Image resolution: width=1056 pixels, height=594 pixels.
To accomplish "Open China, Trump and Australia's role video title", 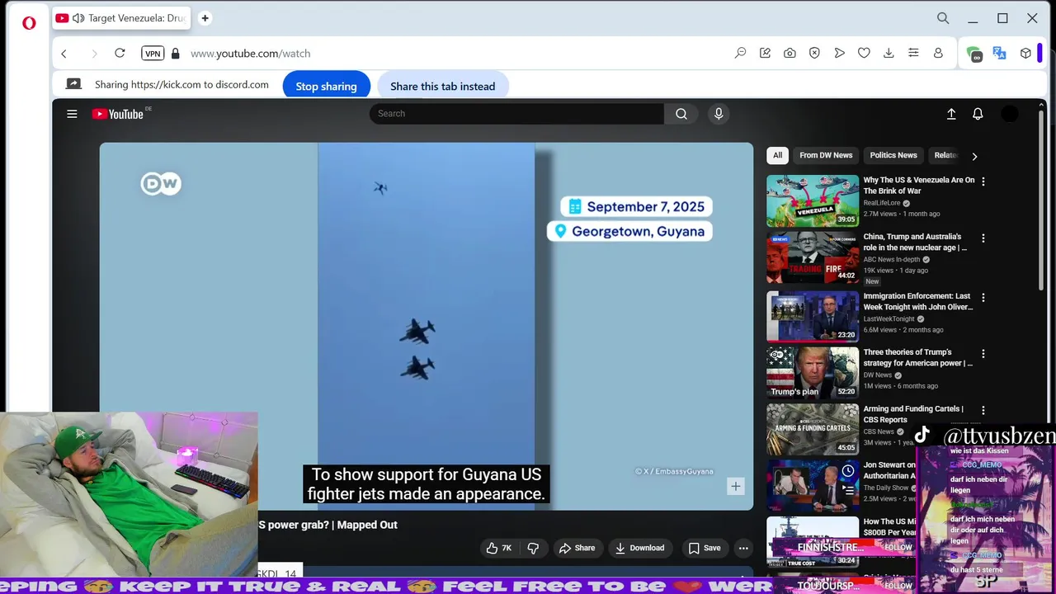I will [915, 242].
